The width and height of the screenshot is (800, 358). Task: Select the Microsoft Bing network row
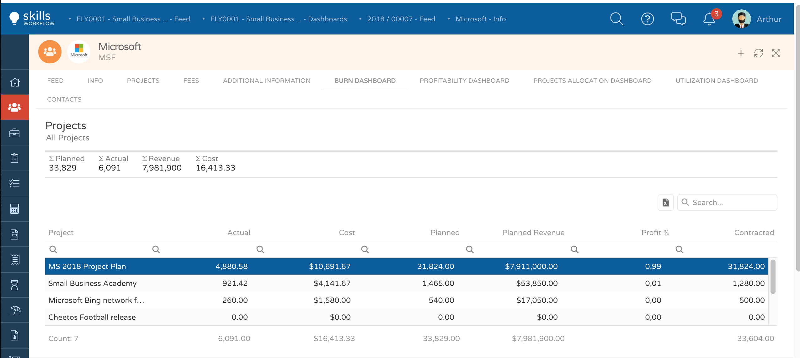pos(406,300)
